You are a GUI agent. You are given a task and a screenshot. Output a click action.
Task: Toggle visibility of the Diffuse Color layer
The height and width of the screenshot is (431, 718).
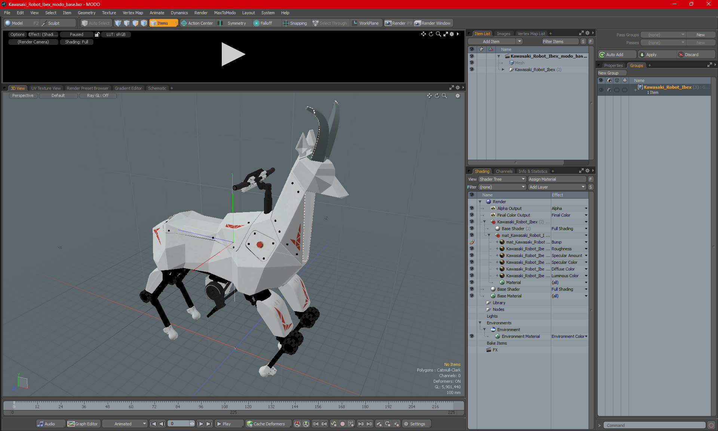tap(472, 269)
